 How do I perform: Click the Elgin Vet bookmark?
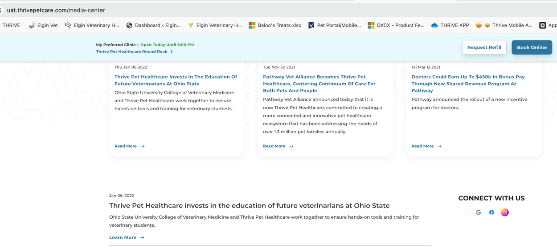[43, 25]
